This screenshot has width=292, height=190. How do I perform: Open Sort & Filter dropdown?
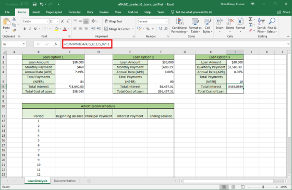coord(261,26)
